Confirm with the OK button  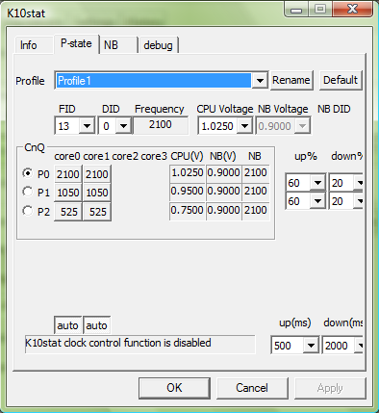[x=174, y=388]
